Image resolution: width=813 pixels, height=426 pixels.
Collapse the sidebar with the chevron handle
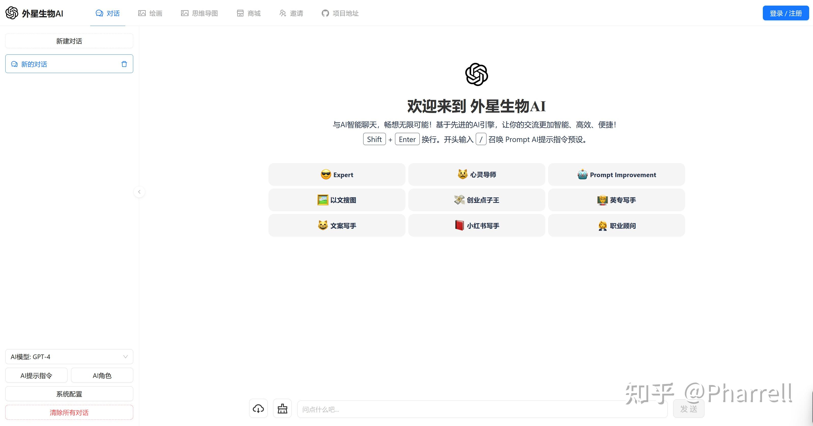click(139, 192)
